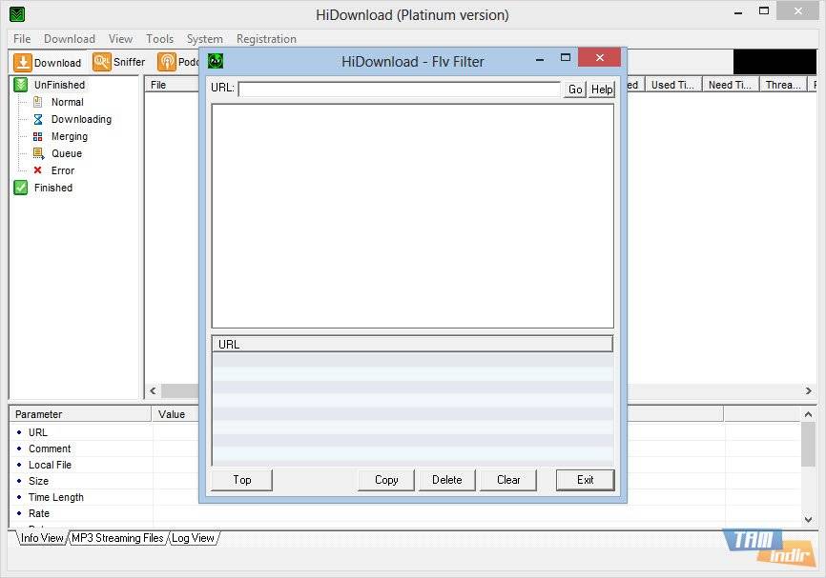Select the Normal downloads tree icon
Screen dimensions: 826x578
(x=38, y=102)
